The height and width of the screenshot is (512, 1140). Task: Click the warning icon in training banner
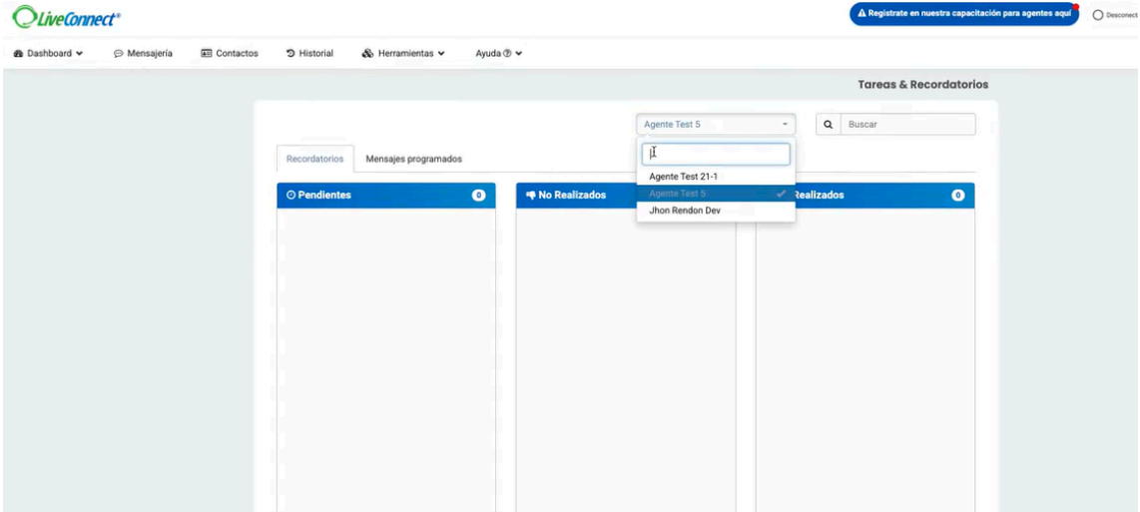[861, 14]
